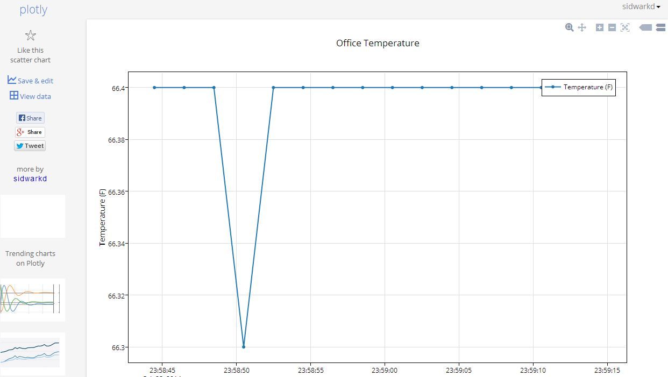Click the Trending charts on Plotly heading
This screenshot has width=668, height=377.
[30, 258]
